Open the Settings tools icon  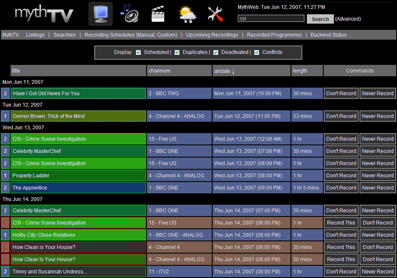tap(215, 13)
